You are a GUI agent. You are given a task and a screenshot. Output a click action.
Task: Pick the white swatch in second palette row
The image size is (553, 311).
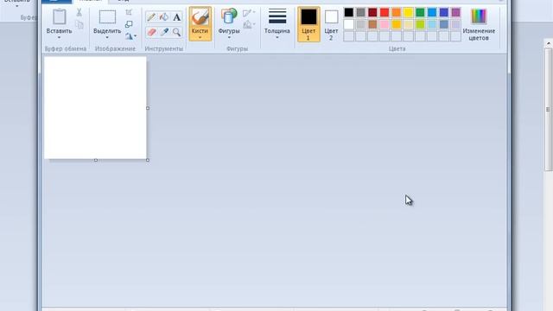point(349,24)
